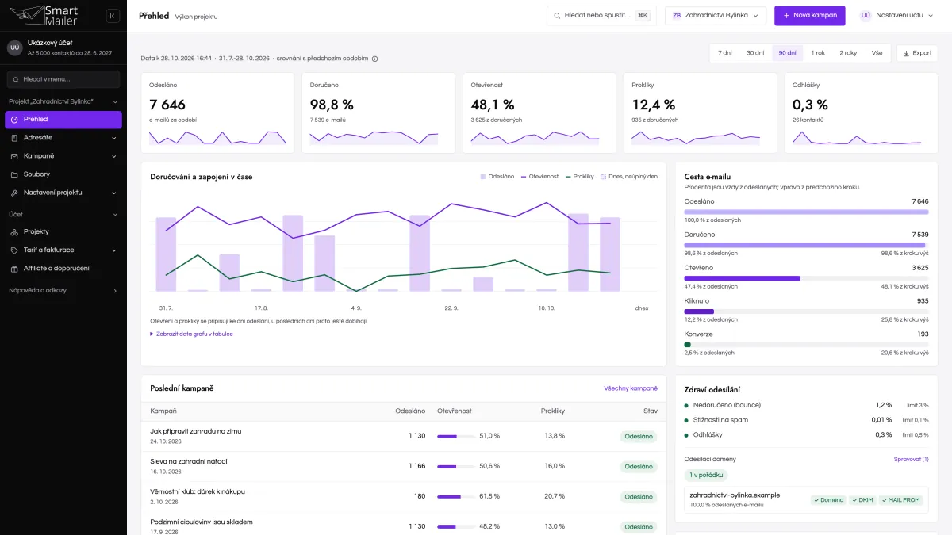Image resolution: width=952 pixels, height=535 pixels.
Task: Expand the Adresáře sidebar section
Action: pyautogui.click(x=63, y=138)
